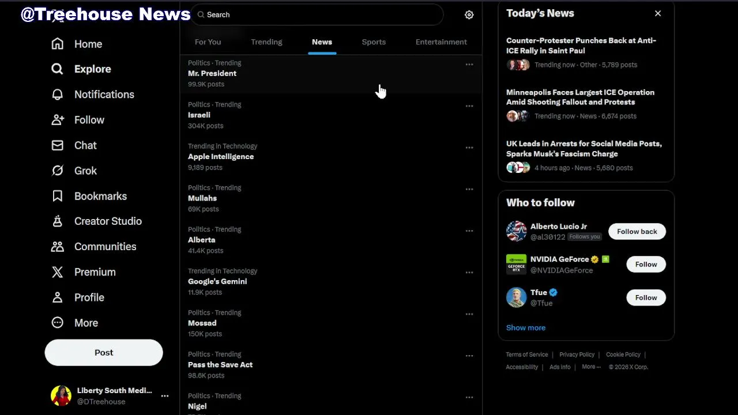Open more options for Mullahs trend

tap(469, 189)
